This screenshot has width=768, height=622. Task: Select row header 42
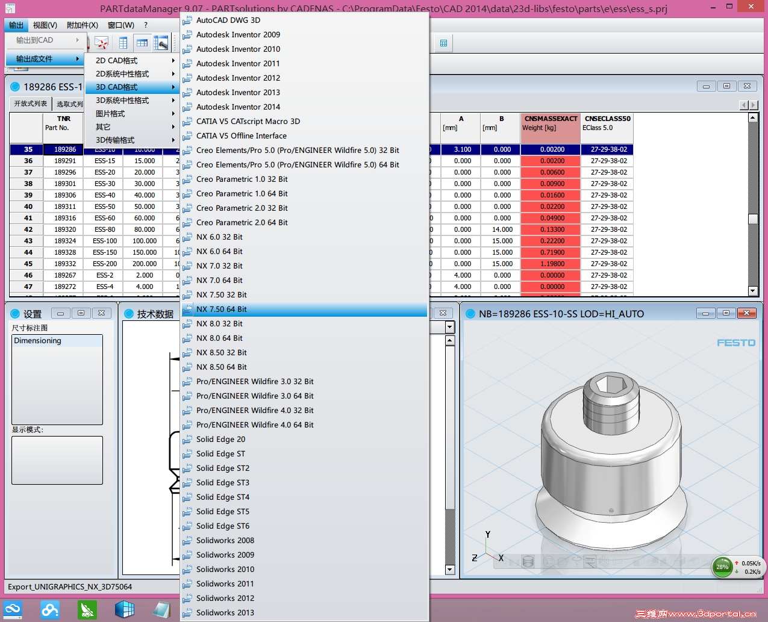click(27, 229)
